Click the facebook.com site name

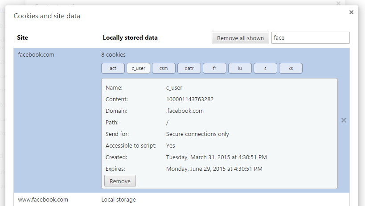36,55
